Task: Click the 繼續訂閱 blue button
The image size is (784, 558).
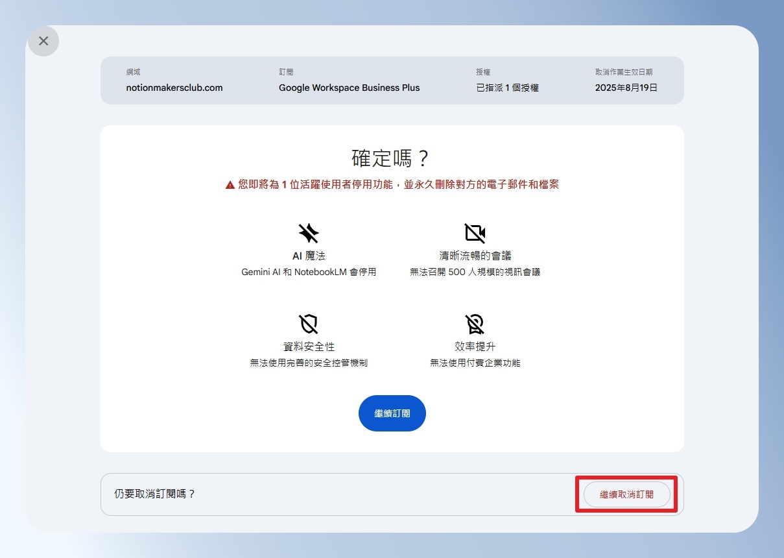Action: 392,413
